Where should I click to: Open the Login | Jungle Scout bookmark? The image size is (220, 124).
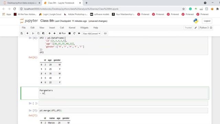[50, 14]
